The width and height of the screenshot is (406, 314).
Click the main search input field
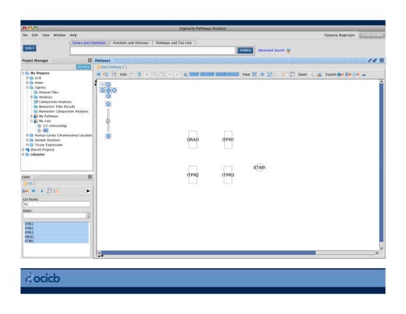[153, 50]
